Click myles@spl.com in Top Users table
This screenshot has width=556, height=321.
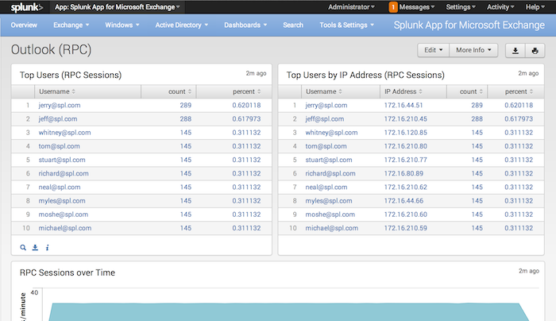pos(62,201)
